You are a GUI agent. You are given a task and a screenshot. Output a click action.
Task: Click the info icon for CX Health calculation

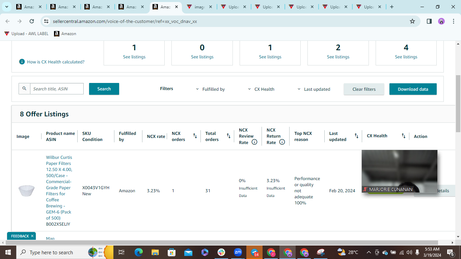click(22, 62)
